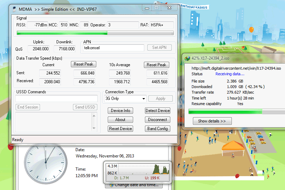Image resolution: width=285 pixels, height=190 pixels.
Task: Click the 10s average Received value 1968.712
Action: pos(120,82)
